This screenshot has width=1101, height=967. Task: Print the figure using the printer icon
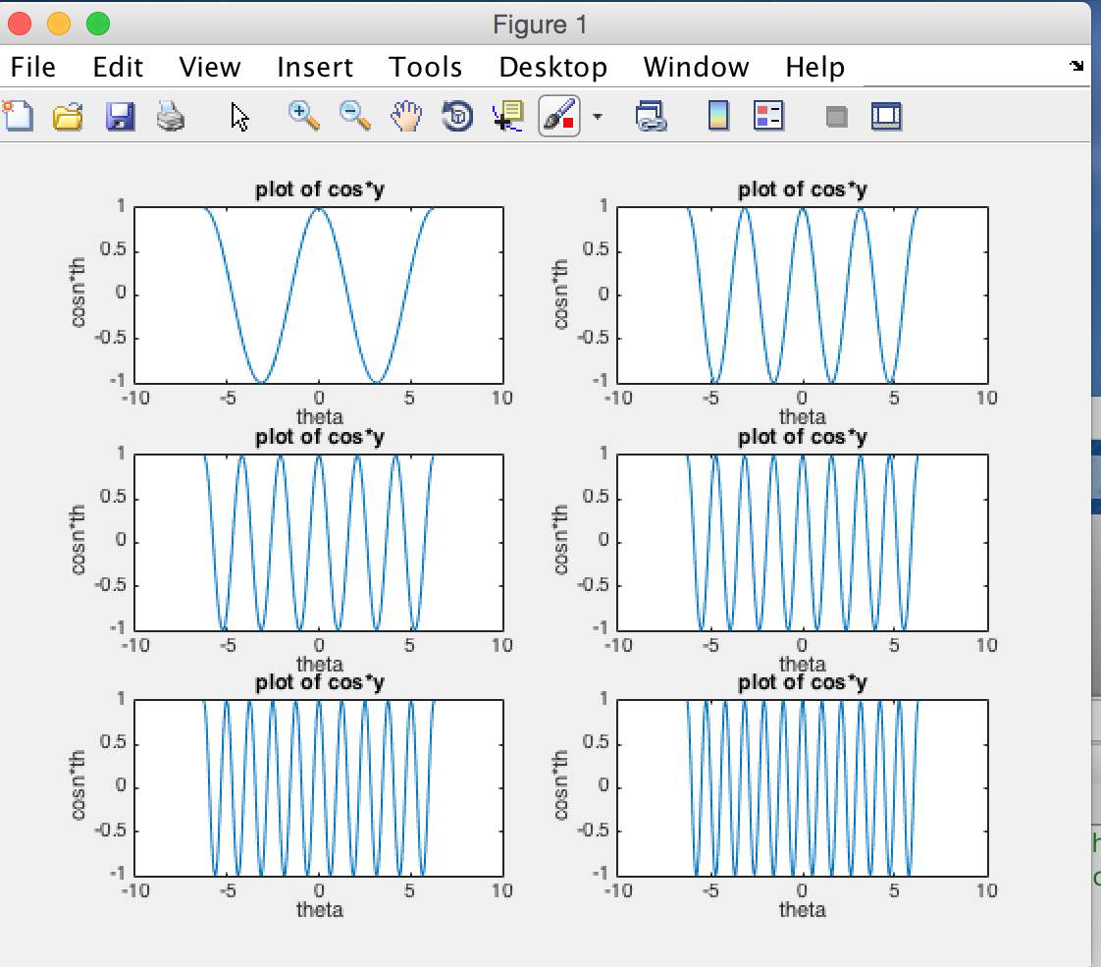(x=171, y=117)
